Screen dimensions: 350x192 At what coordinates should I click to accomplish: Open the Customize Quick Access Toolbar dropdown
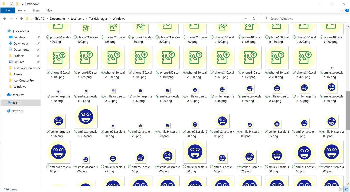(x=22, y=4)
